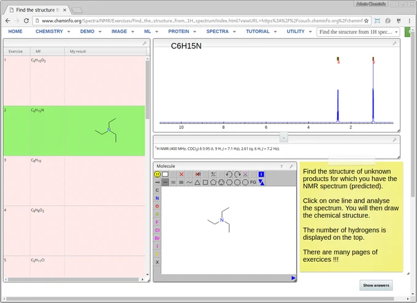
Task: Select the red X delete tool
Action: tap(182, 174)
